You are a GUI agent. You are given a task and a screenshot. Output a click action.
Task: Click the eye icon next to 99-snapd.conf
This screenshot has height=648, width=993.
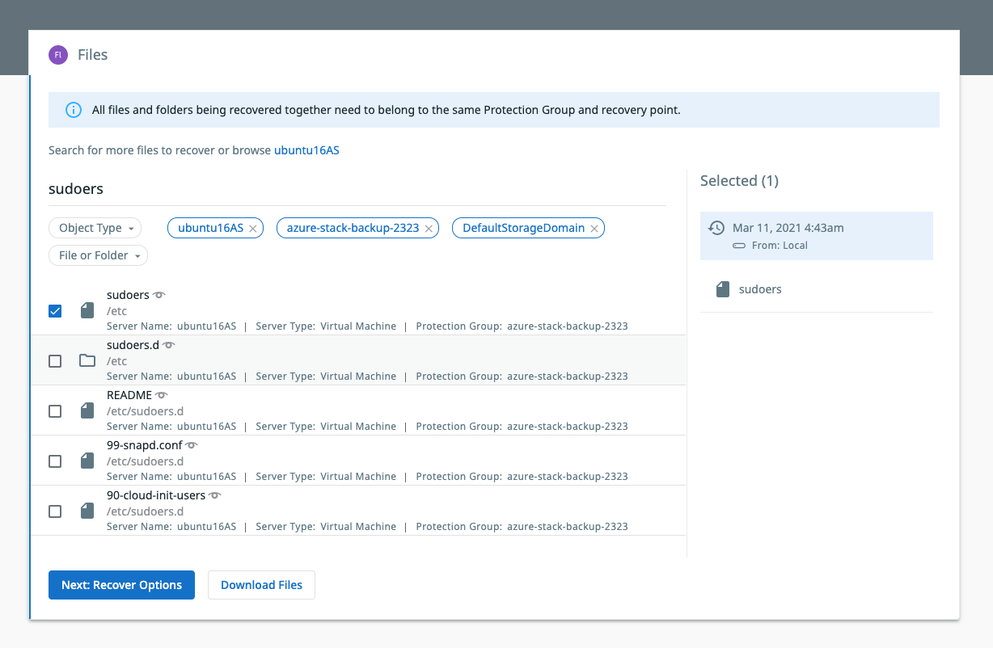192,445
